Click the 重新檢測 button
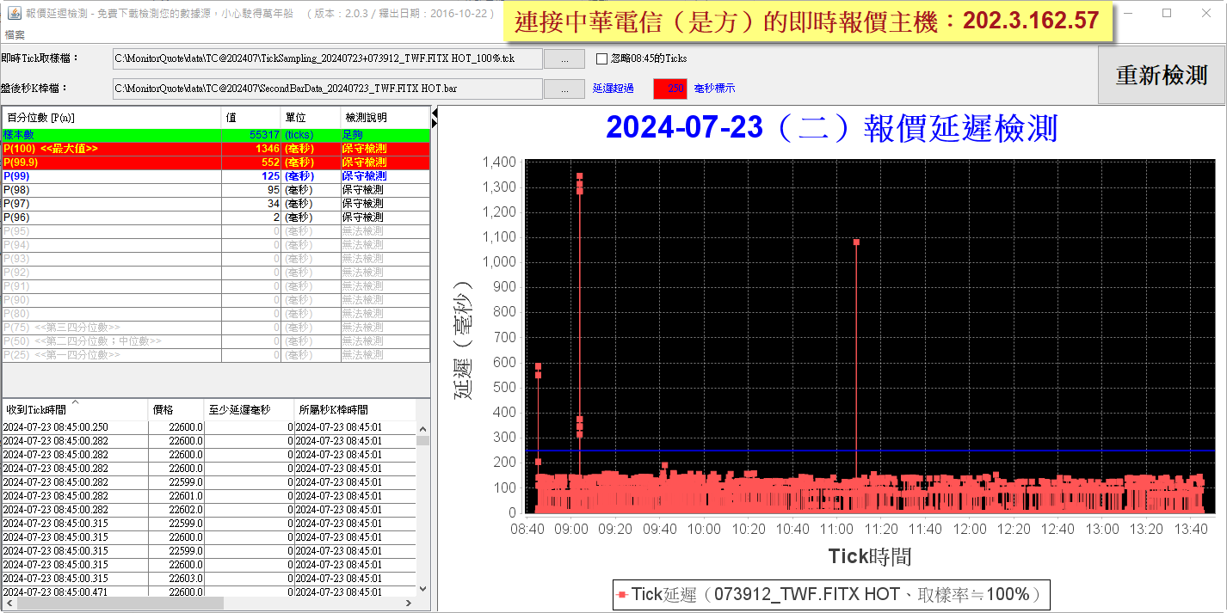This screenshot has height=613, width=1227. click(1162, 75)
